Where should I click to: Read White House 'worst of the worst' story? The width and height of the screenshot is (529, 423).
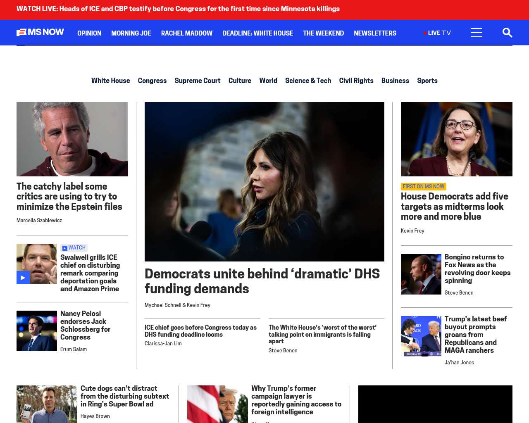click(x=322, y=334)
